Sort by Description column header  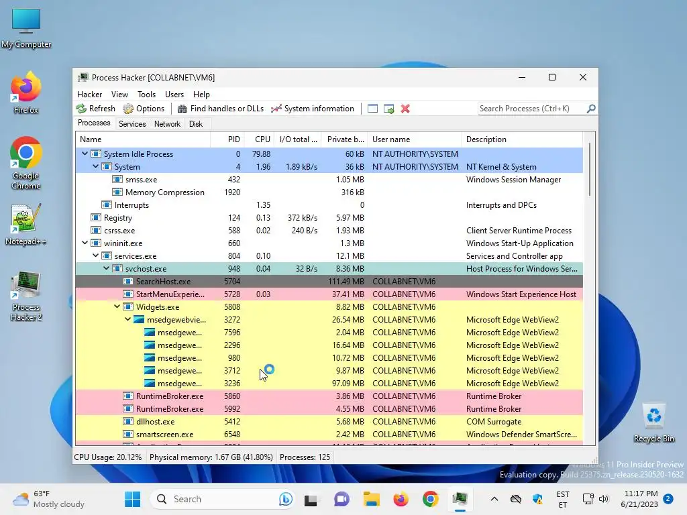(x=522, y=139)
